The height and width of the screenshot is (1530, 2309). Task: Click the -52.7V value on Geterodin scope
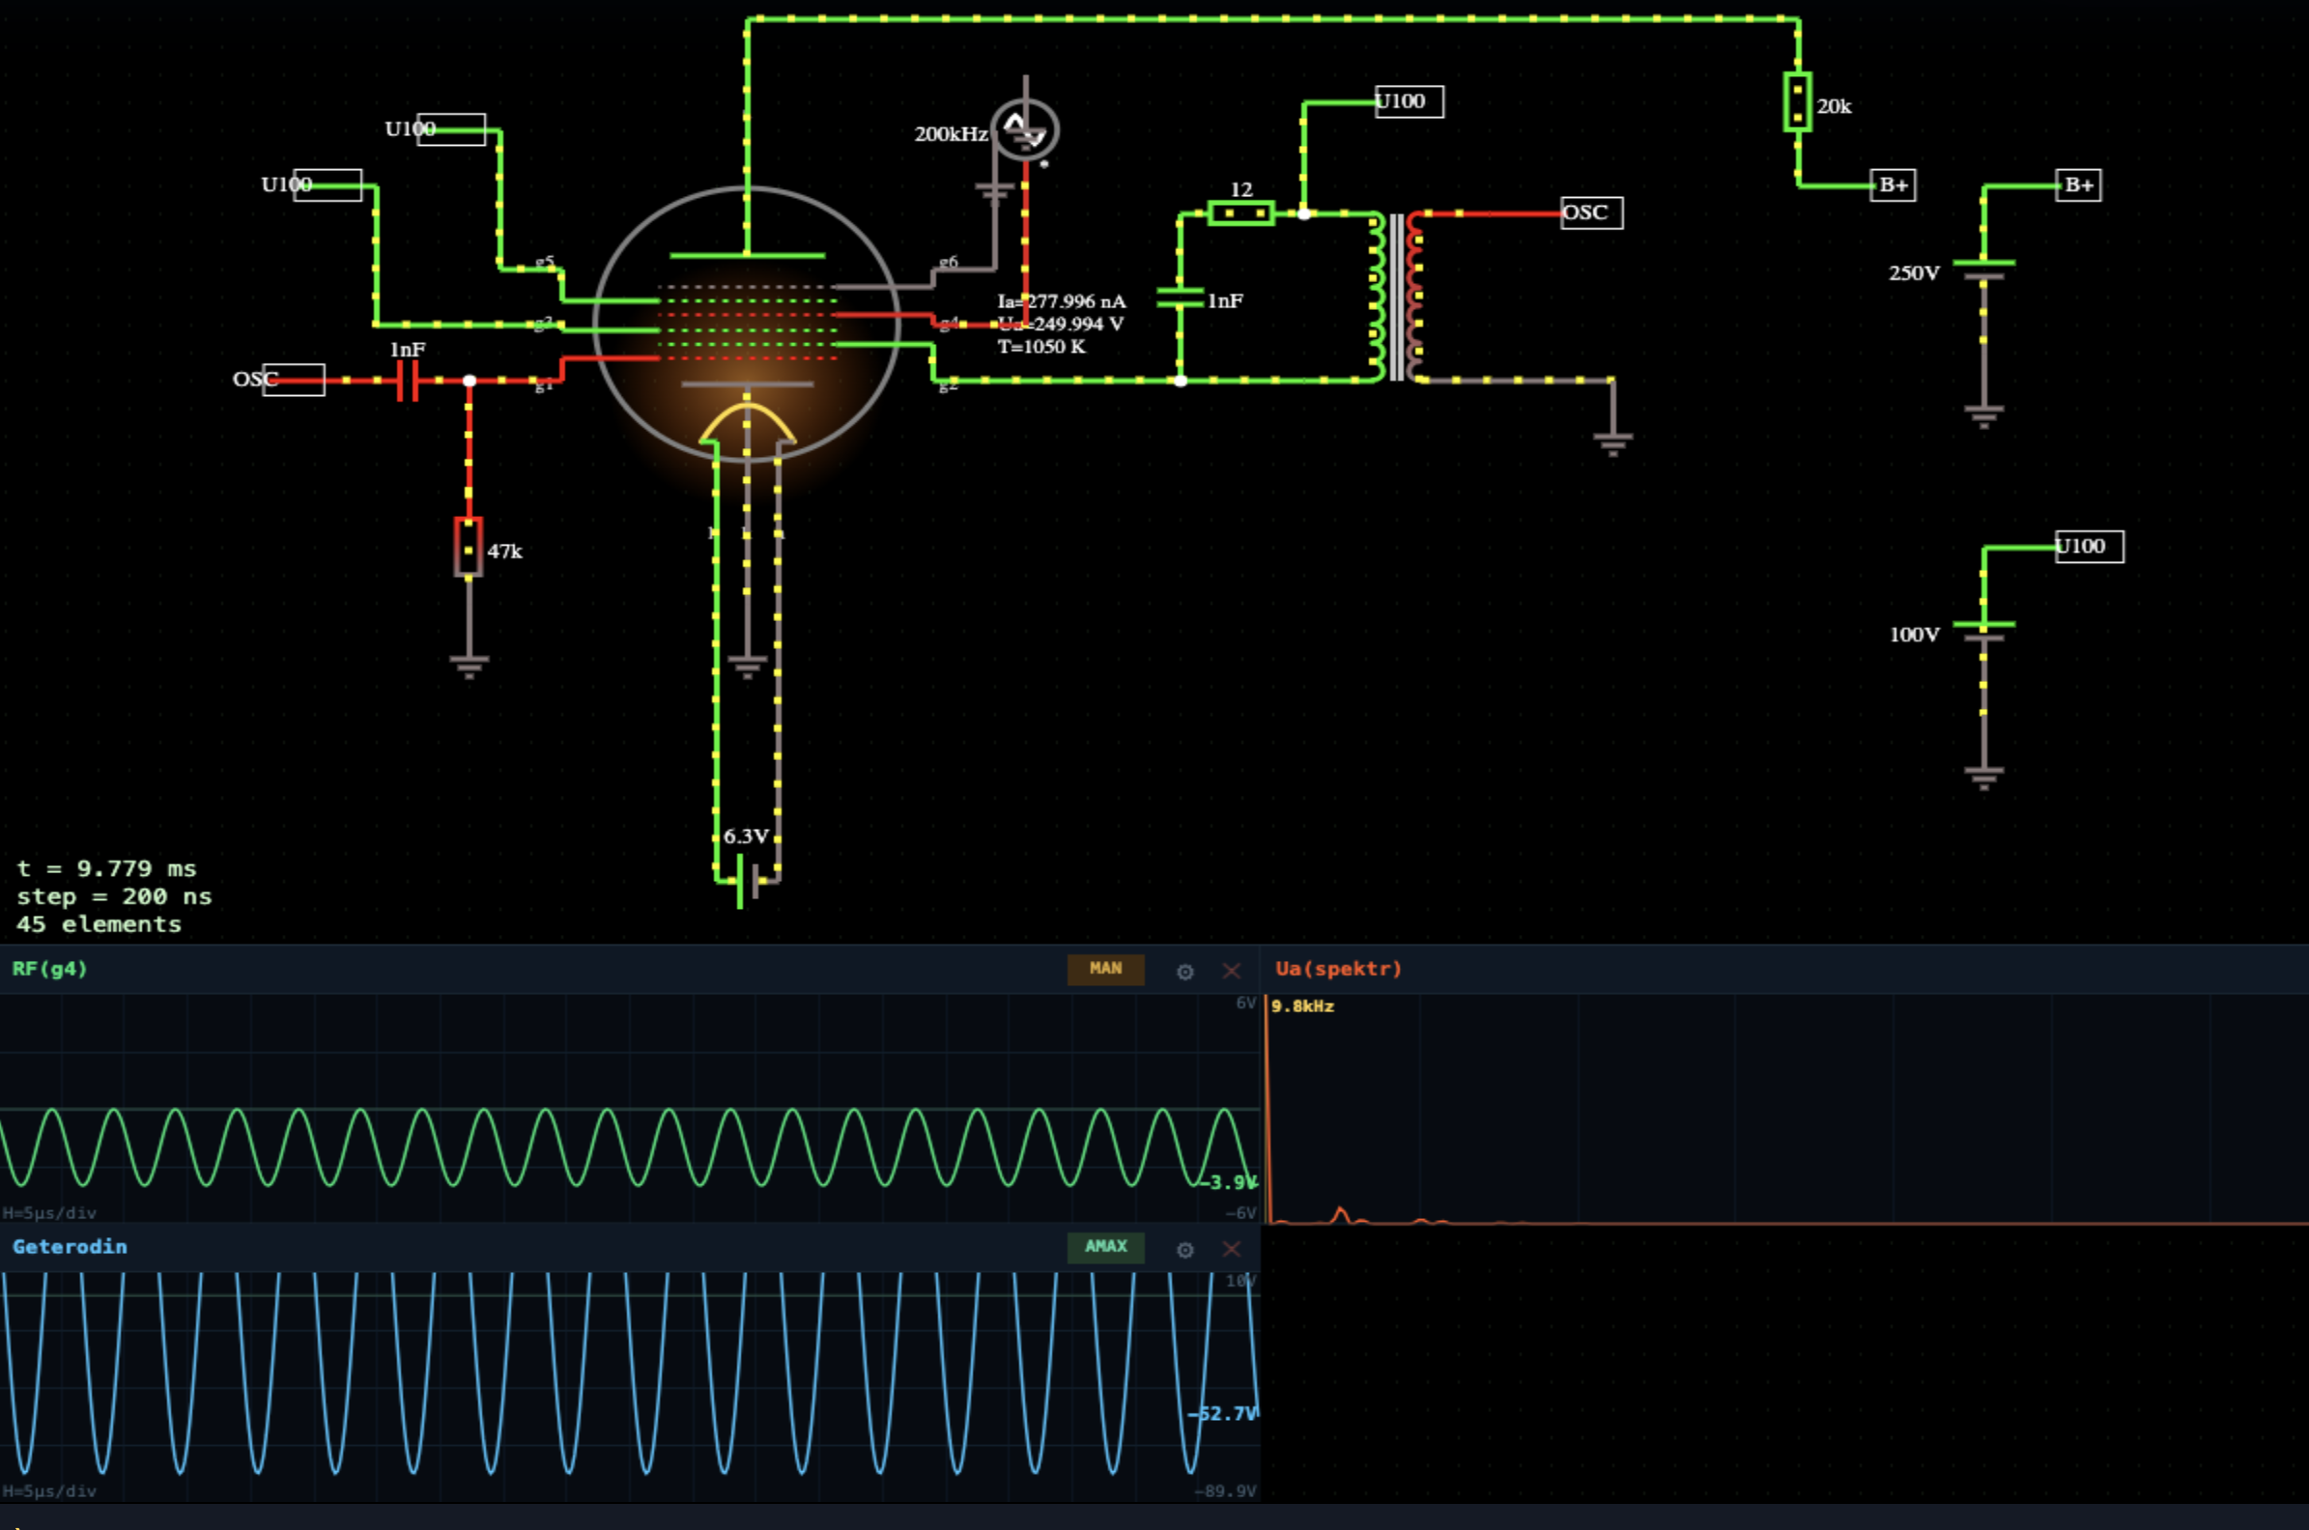(x=1225, y=1414)
